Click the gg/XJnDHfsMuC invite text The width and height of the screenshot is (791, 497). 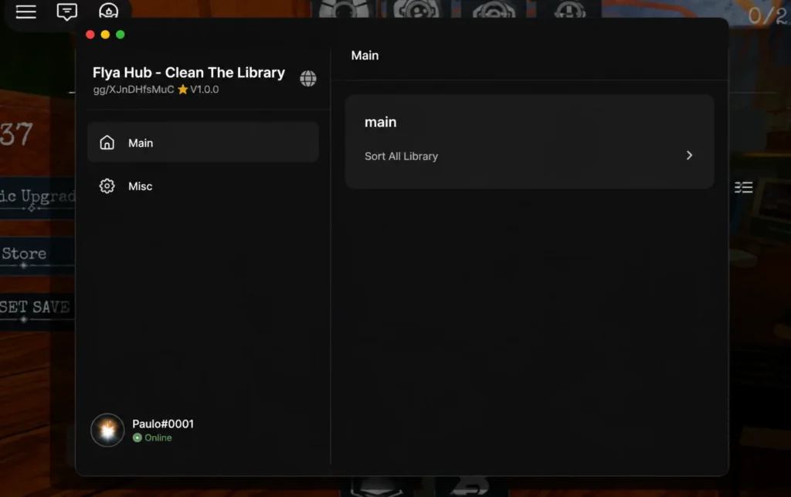(x=134, y=90)
